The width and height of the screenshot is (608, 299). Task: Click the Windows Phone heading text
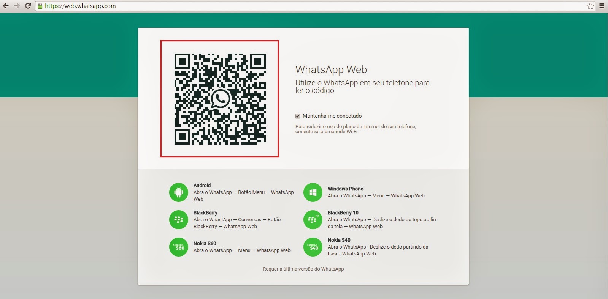pyautogui.click(x=345, y=189)
